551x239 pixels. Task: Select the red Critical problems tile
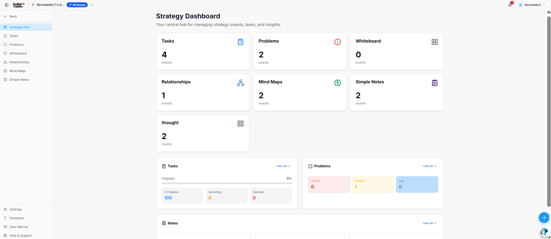click(329, 184)
